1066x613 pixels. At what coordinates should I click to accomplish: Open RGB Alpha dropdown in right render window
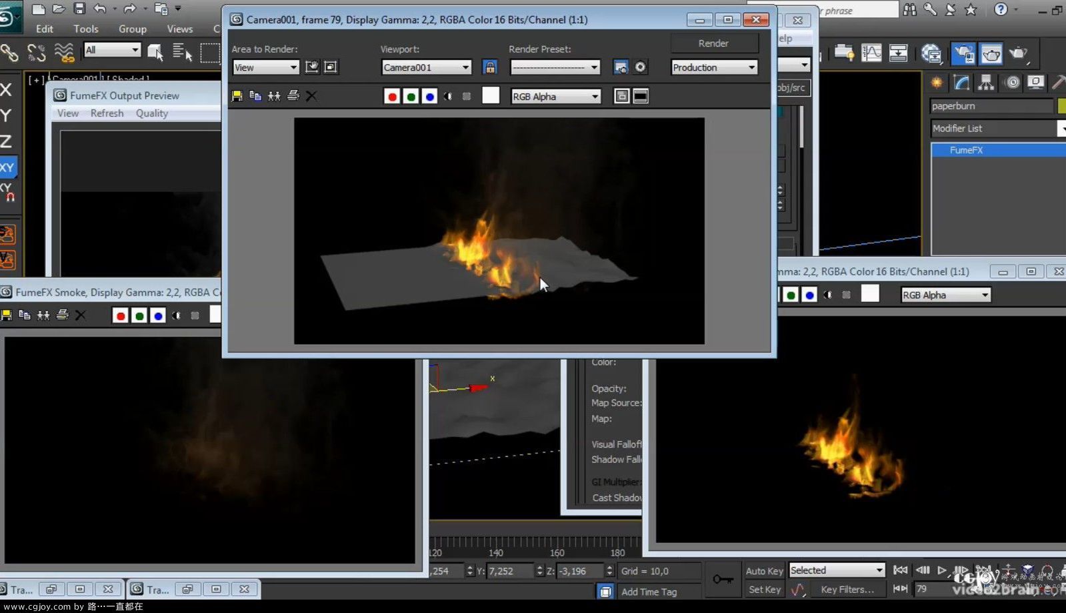(x=945, y=295)
